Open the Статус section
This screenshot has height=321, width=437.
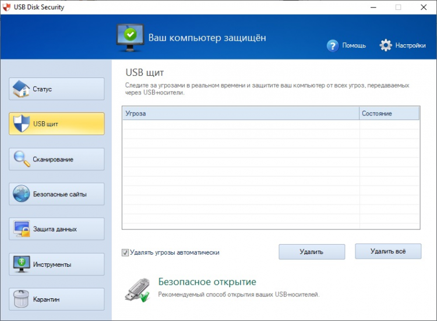tap(57, 89)
